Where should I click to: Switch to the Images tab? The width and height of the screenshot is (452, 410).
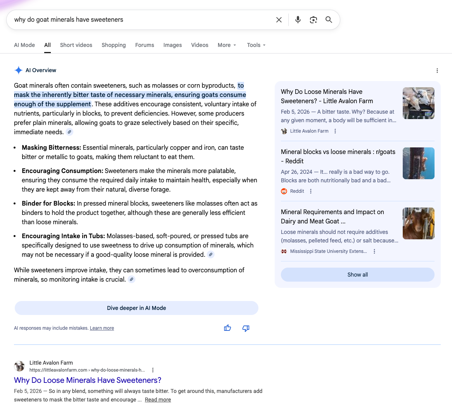click(172, 45)
